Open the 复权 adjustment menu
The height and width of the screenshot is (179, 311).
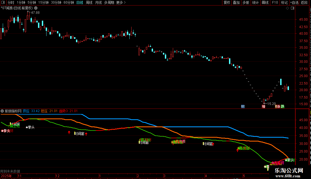(227, 2)
